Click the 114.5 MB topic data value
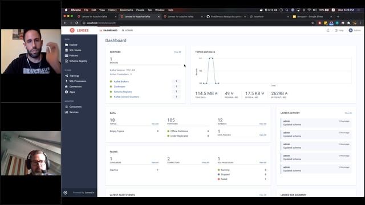The image size is (365, 205). pyautogui.click(x=204, y=93)
